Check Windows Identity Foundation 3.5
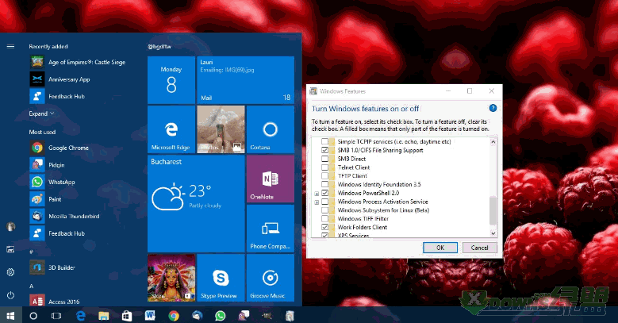This screenshot has width=618, height=323. 324,184
